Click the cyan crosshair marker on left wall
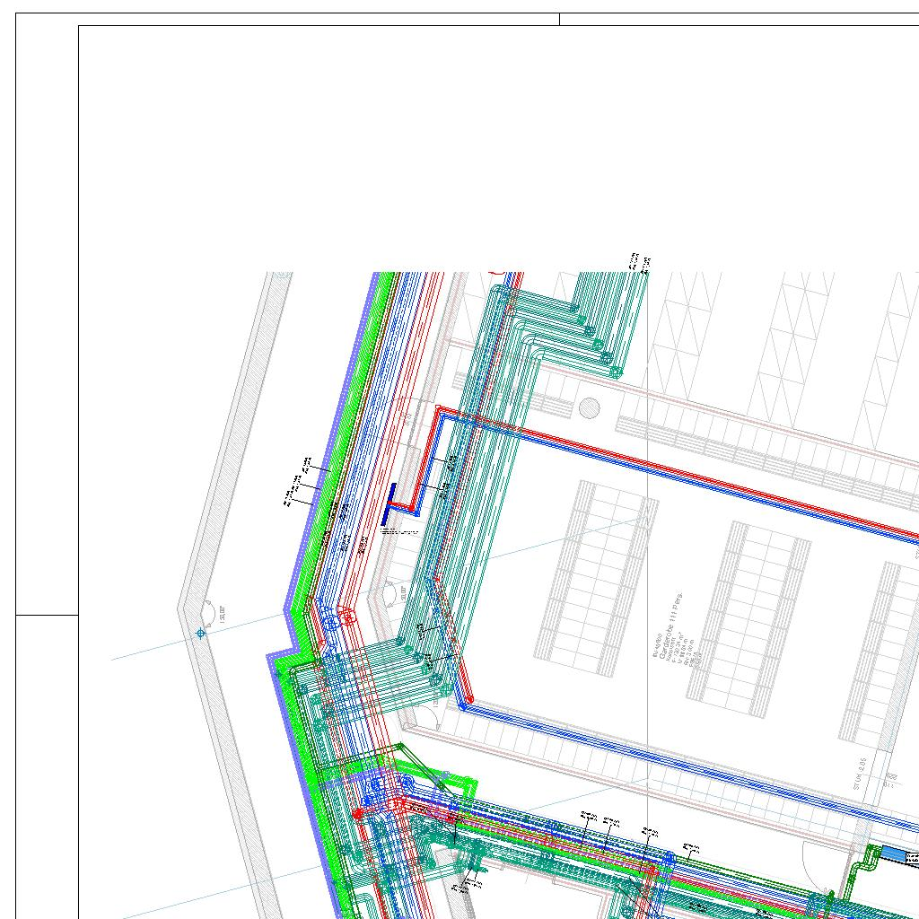Viewport: 919px width, 919px height. click(200, 634)
